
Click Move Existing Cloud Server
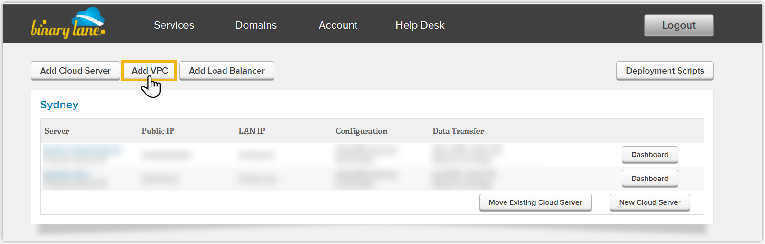pos(535,202)
